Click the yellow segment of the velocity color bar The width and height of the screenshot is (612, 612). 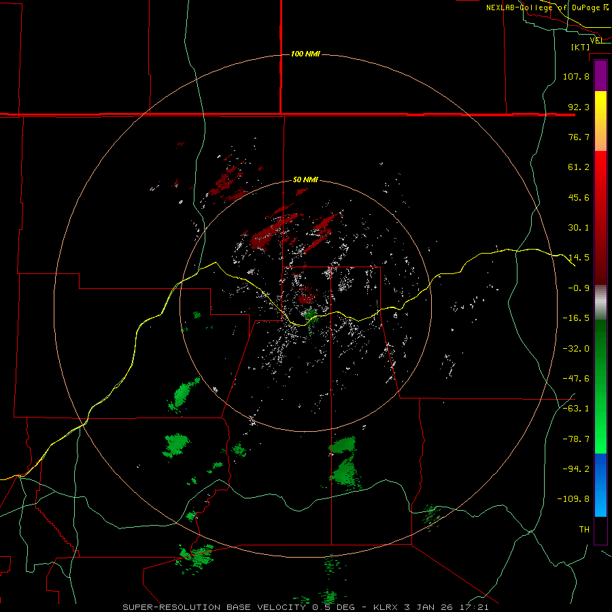(x=600, y=121)
